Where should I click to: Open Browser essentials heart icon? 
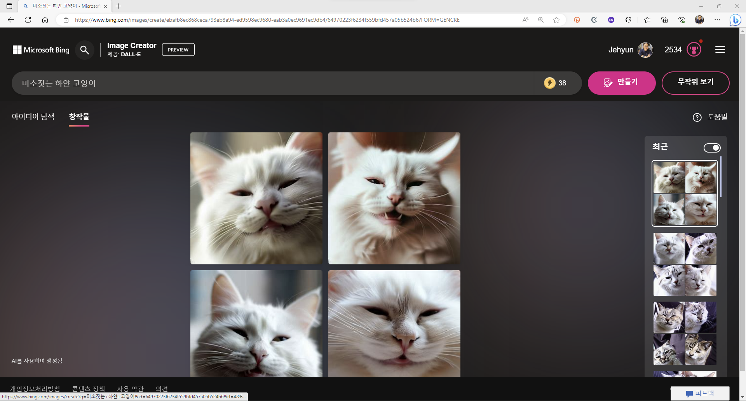[x=682, y=20]
